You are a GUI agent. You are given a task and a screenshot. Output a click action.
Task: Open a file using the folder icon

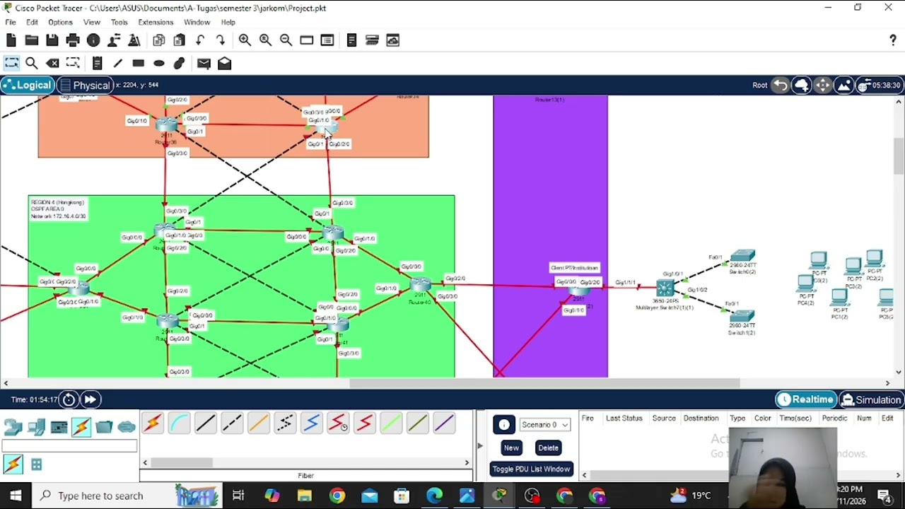tap(32, 40)
